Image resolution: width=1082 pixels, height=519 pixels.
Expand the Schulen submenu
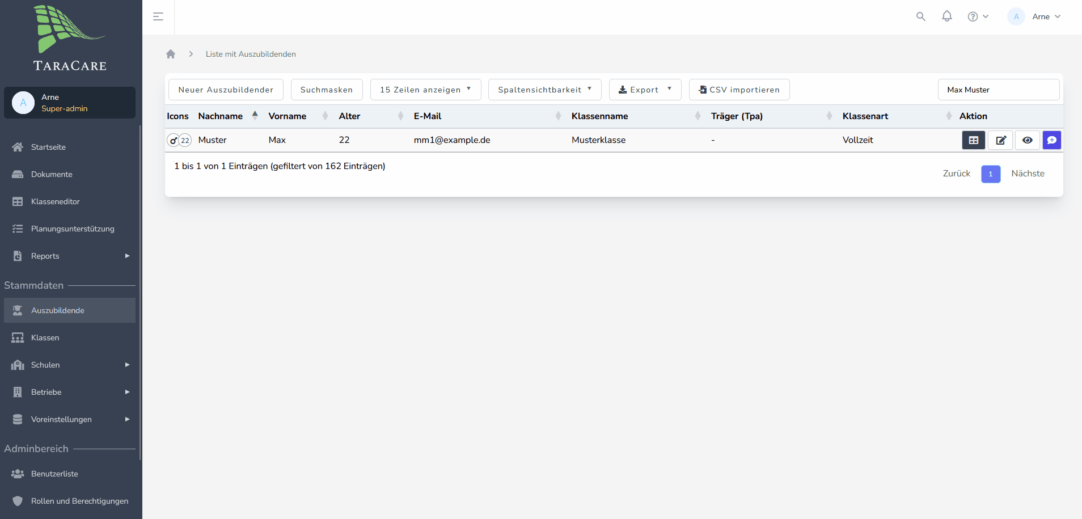[x=70, y=365]
